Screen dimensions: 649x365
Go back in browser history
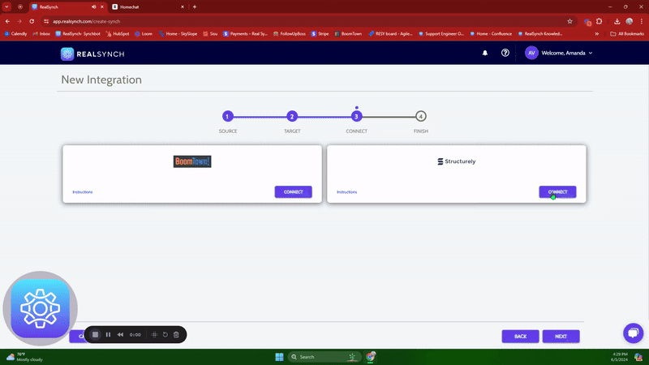pyautogui.click(x=7, y=22)
